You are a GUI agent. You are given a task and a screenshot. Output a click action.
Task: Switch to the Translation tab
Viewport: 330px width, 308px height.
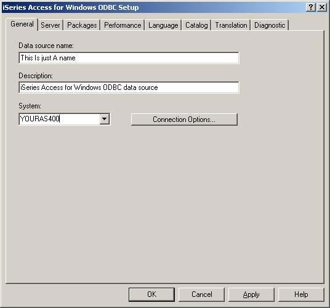(x=231, y=25)
